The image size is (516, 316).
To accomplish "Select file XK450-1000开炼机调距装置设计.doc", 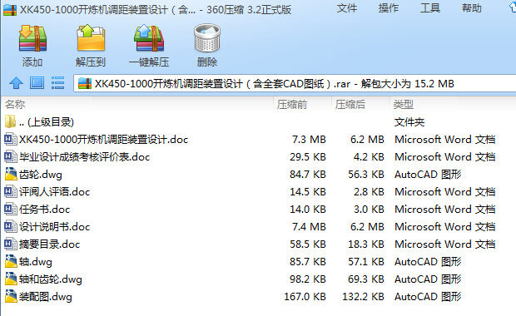I will pos(104,140).
